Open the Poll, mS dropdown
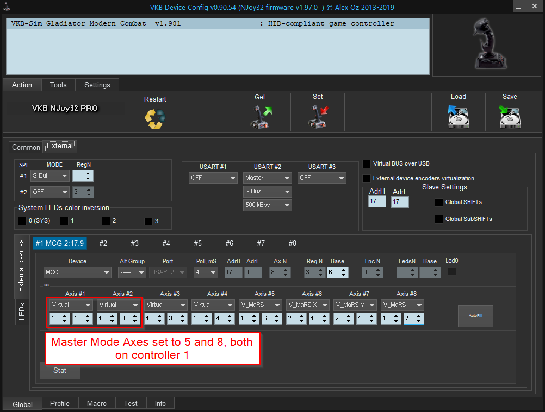This screenshot has width=545, height=412. pyautogui.click(x=206, y=272)
